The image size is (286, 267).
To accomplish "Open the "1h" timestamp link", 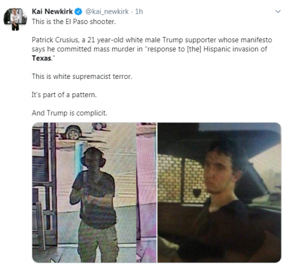I will click(x=139, y=11).
